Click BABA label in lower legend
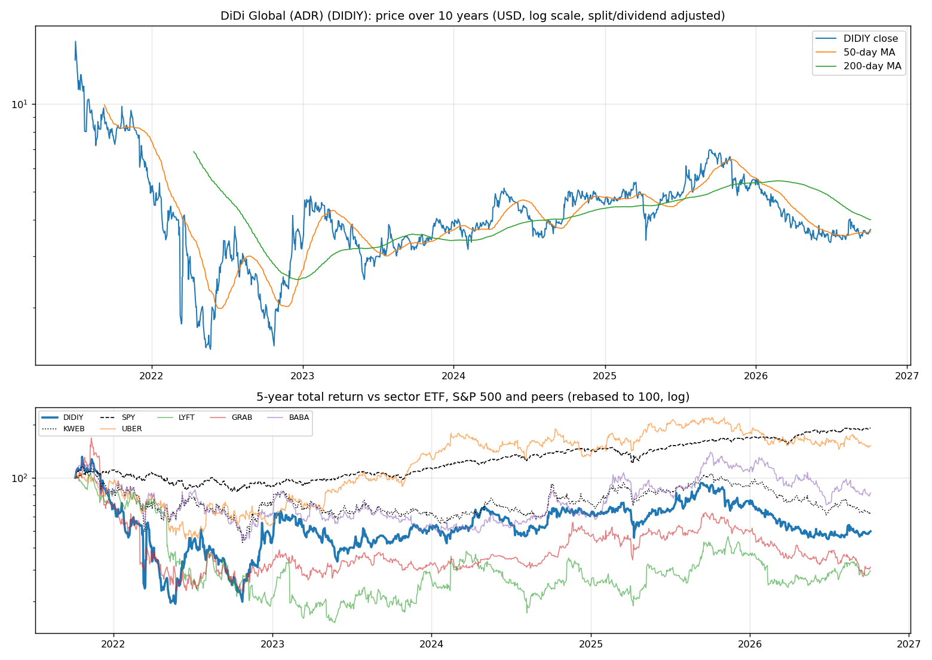 pyautogui.click(x=299, y=418)
